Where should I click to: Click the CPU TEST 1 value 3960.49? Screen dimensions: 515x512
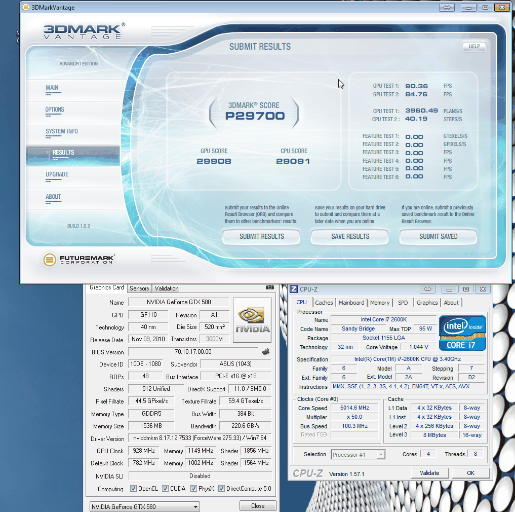click(x=421, y=111)
